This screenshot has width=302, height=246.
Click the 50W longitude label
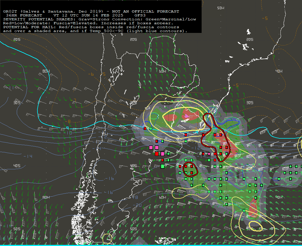click(221, 8)
